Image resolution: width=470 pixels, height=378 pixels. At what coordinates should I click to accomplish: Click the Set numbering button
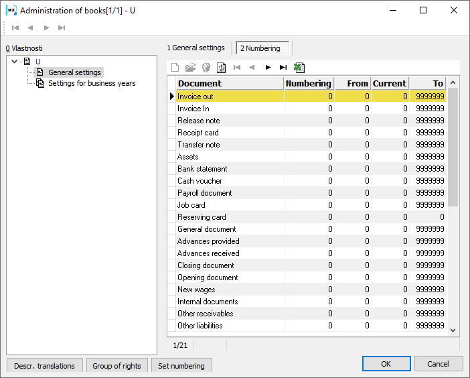click(182, 365)
